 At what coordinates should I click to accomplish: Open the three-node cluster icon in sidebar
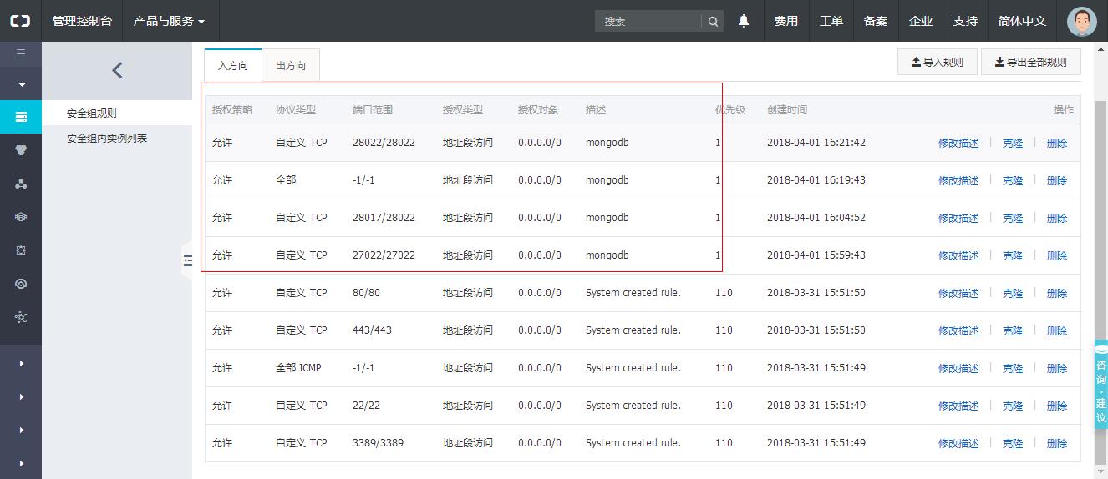[21, 184]
